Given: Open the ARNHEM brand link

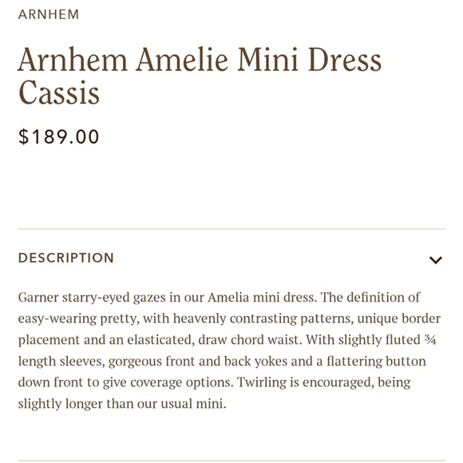Looking at the screenshot, I should click(49, 14).
